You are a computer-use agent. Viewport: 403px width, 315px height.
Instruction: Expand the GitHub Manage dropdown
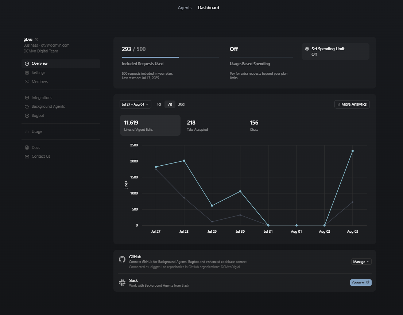(361, 261)
